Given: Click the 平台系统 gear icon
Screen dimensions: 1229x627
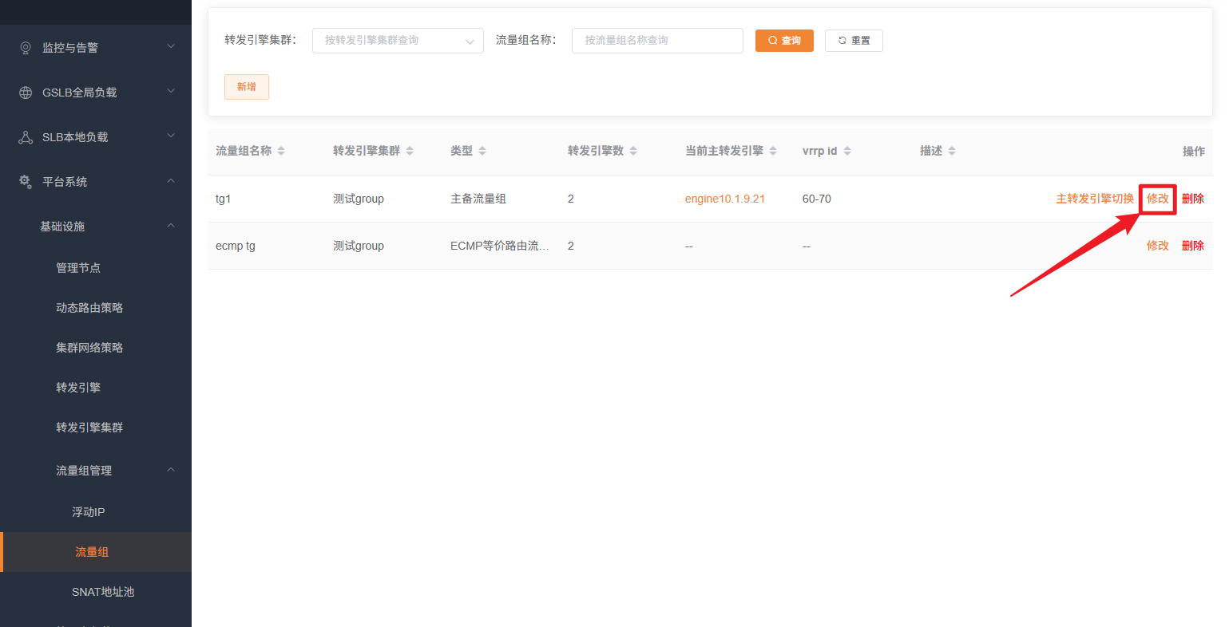Looking at the screenshot, I should click(x=24, y=181).
